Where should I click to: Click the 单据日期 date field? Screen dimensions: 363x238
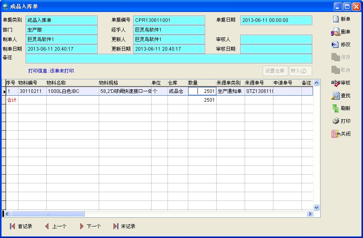click(276, 20)
